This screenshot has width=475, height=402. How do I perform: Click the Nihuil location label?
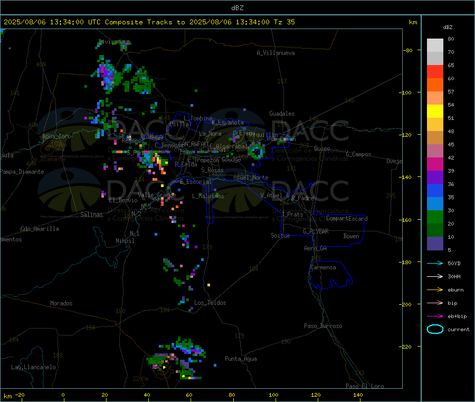tap(125, 241)
